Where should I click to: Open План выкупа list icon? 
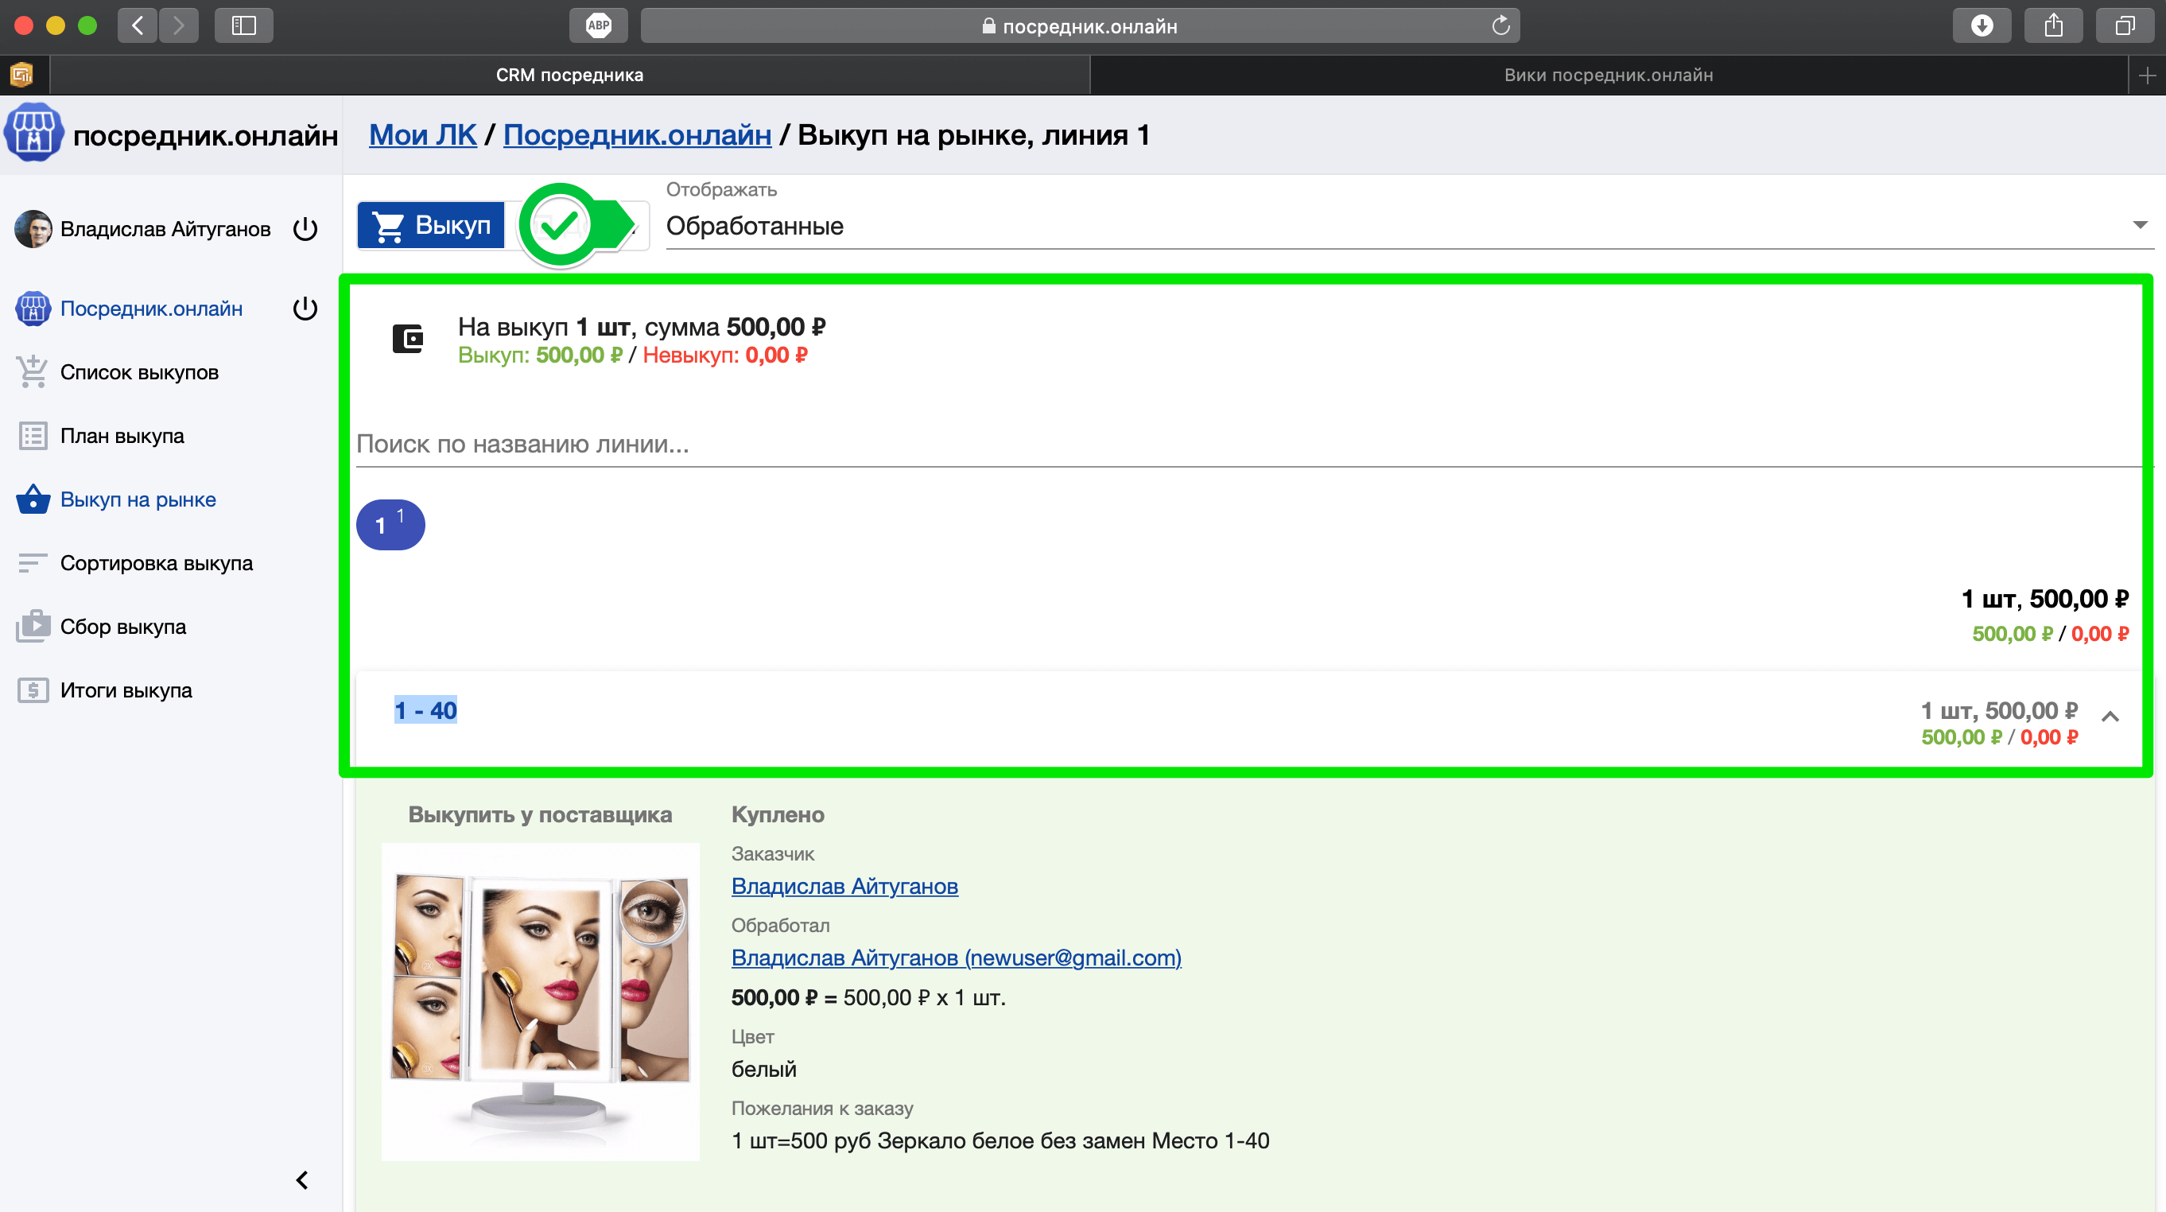pos(33,436)
